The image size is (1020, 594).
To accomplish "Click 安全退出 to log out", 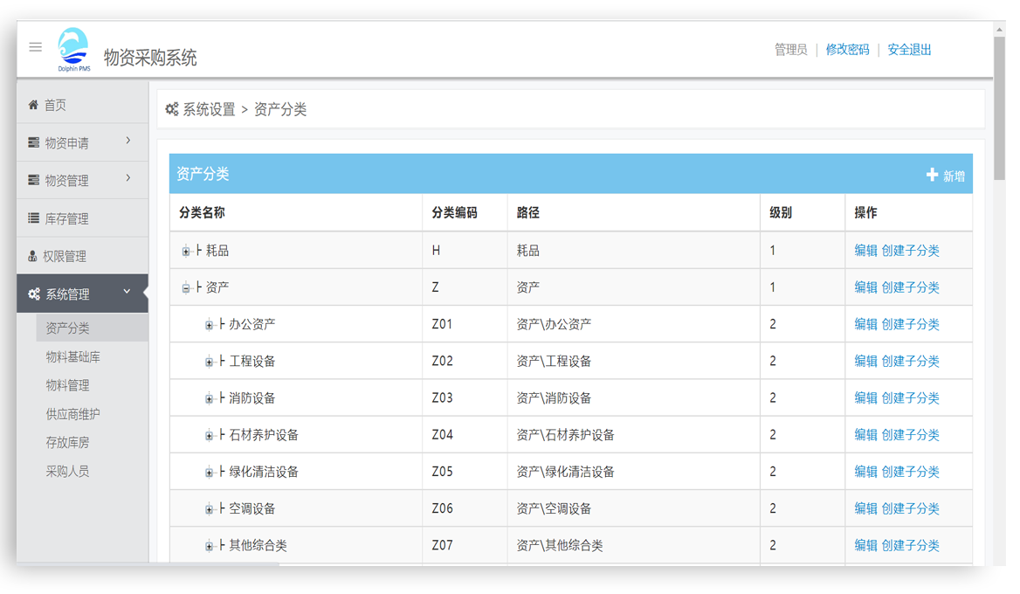I will (x=909, y=50).
